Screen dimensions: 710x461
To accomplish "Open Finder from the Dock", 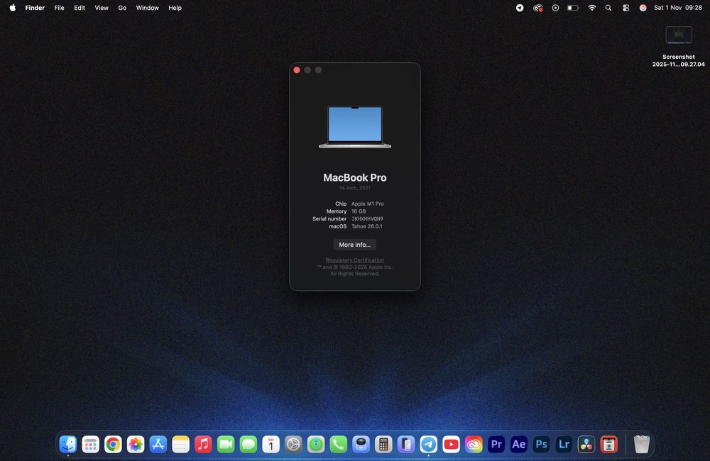I will coord(68,444).
